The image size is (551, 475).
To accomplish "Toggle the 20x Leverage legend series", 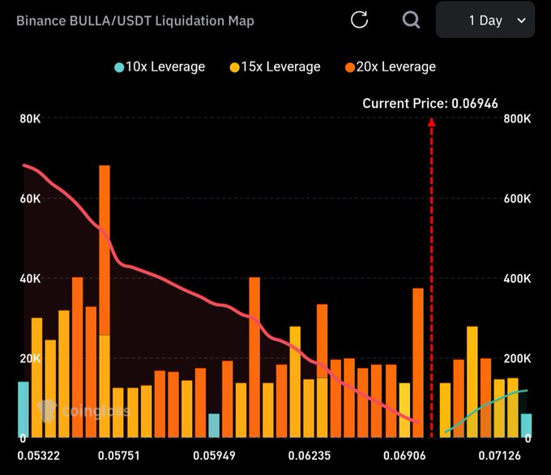I will (391, 66).
